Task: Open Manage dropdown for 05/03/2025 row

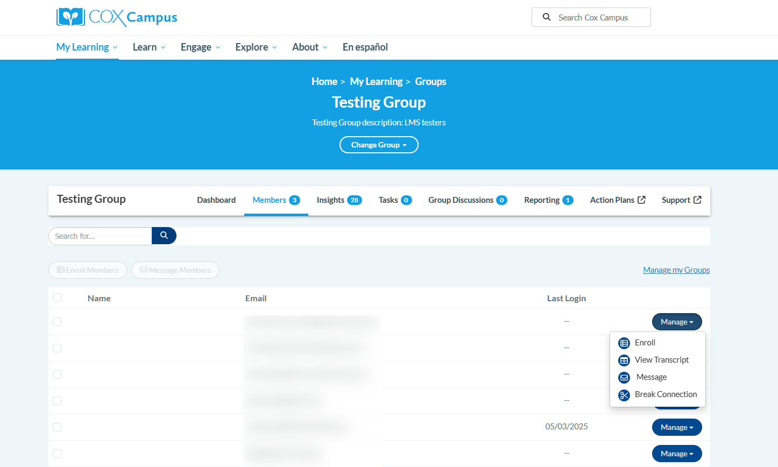Action: coord(677,427)
